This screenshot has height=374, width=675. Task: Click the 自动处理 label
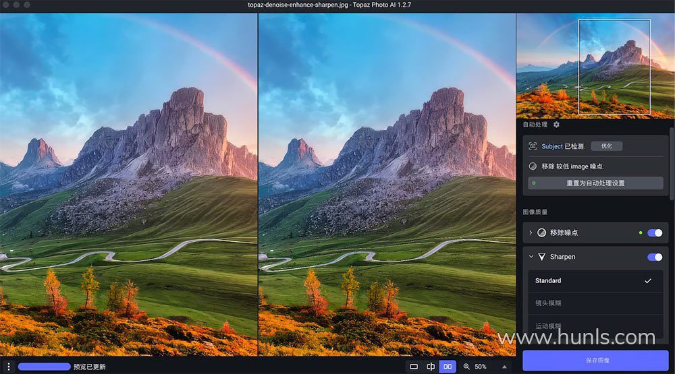click(x=535, y=124)
